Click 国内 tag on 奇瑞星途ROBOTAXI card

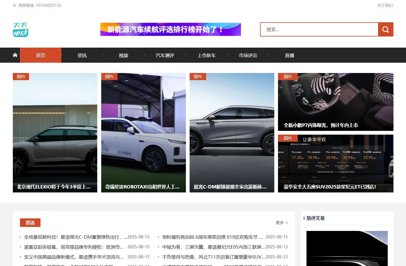coord(109,76)
